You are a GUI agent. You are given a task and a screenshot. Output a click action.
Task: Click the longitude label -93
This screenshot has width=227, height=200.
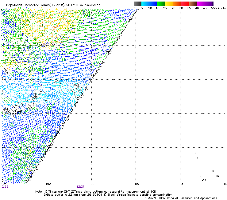click(180, 184)
